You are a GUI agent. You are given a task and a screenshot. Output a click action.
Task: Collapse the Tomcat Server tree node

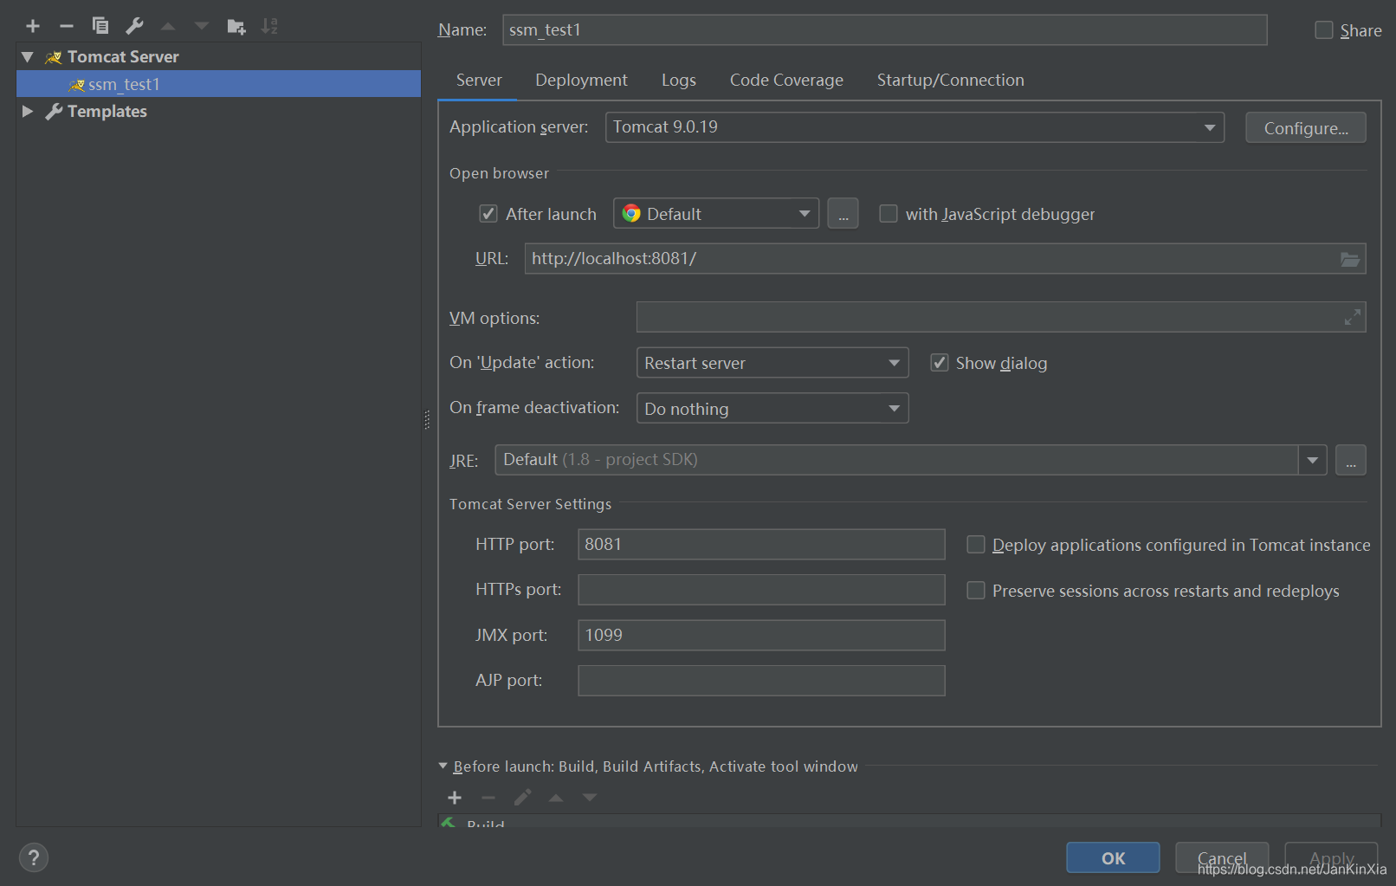pos(28,57)
